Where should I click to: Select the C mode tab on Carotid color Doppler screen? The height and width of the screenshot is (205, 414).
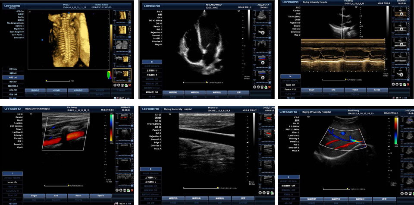point(13,173)
